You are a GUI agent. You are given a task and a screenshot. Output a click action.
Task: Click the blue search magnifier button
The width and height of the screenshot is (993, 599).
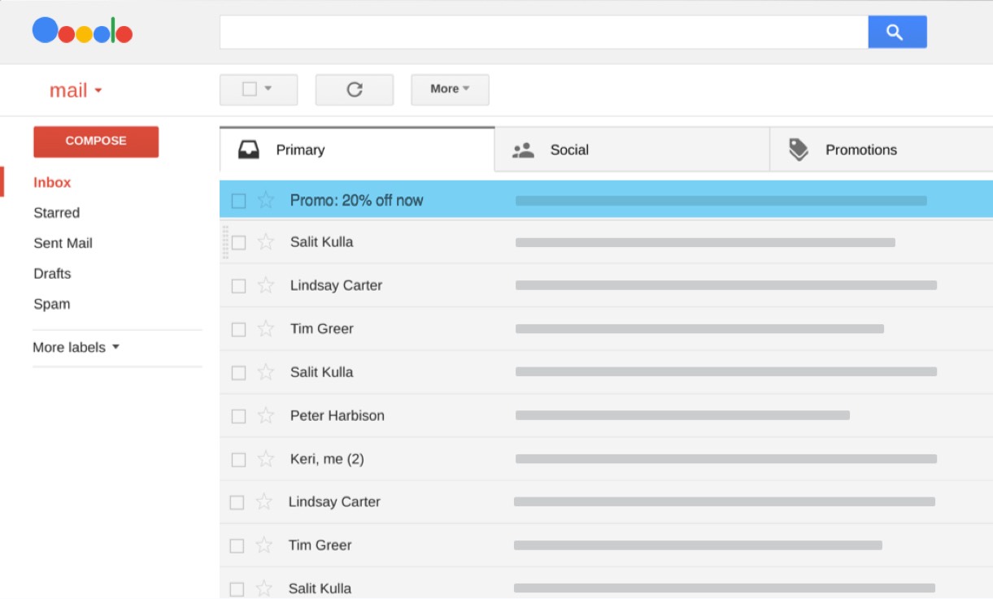point(896,33)
